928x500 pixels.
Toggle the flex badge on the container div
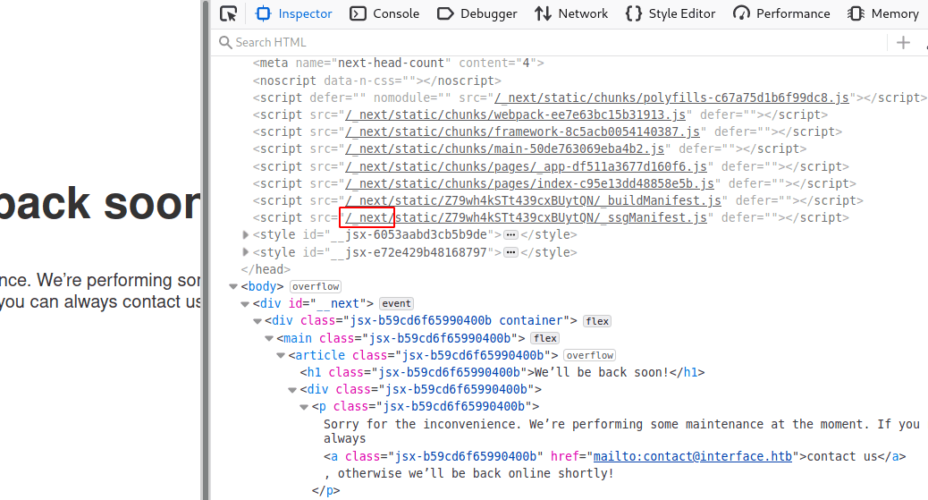pos(596,321)
